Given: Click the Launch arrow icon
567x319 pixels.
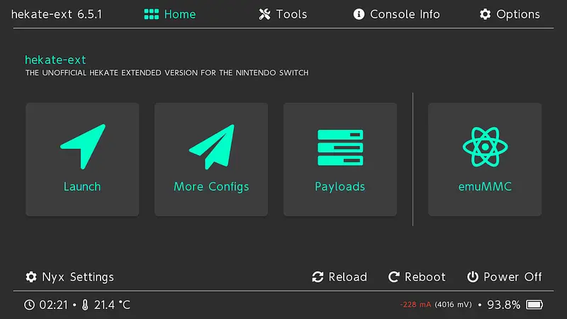Looking at the screenshot, I should pos(83,147).
